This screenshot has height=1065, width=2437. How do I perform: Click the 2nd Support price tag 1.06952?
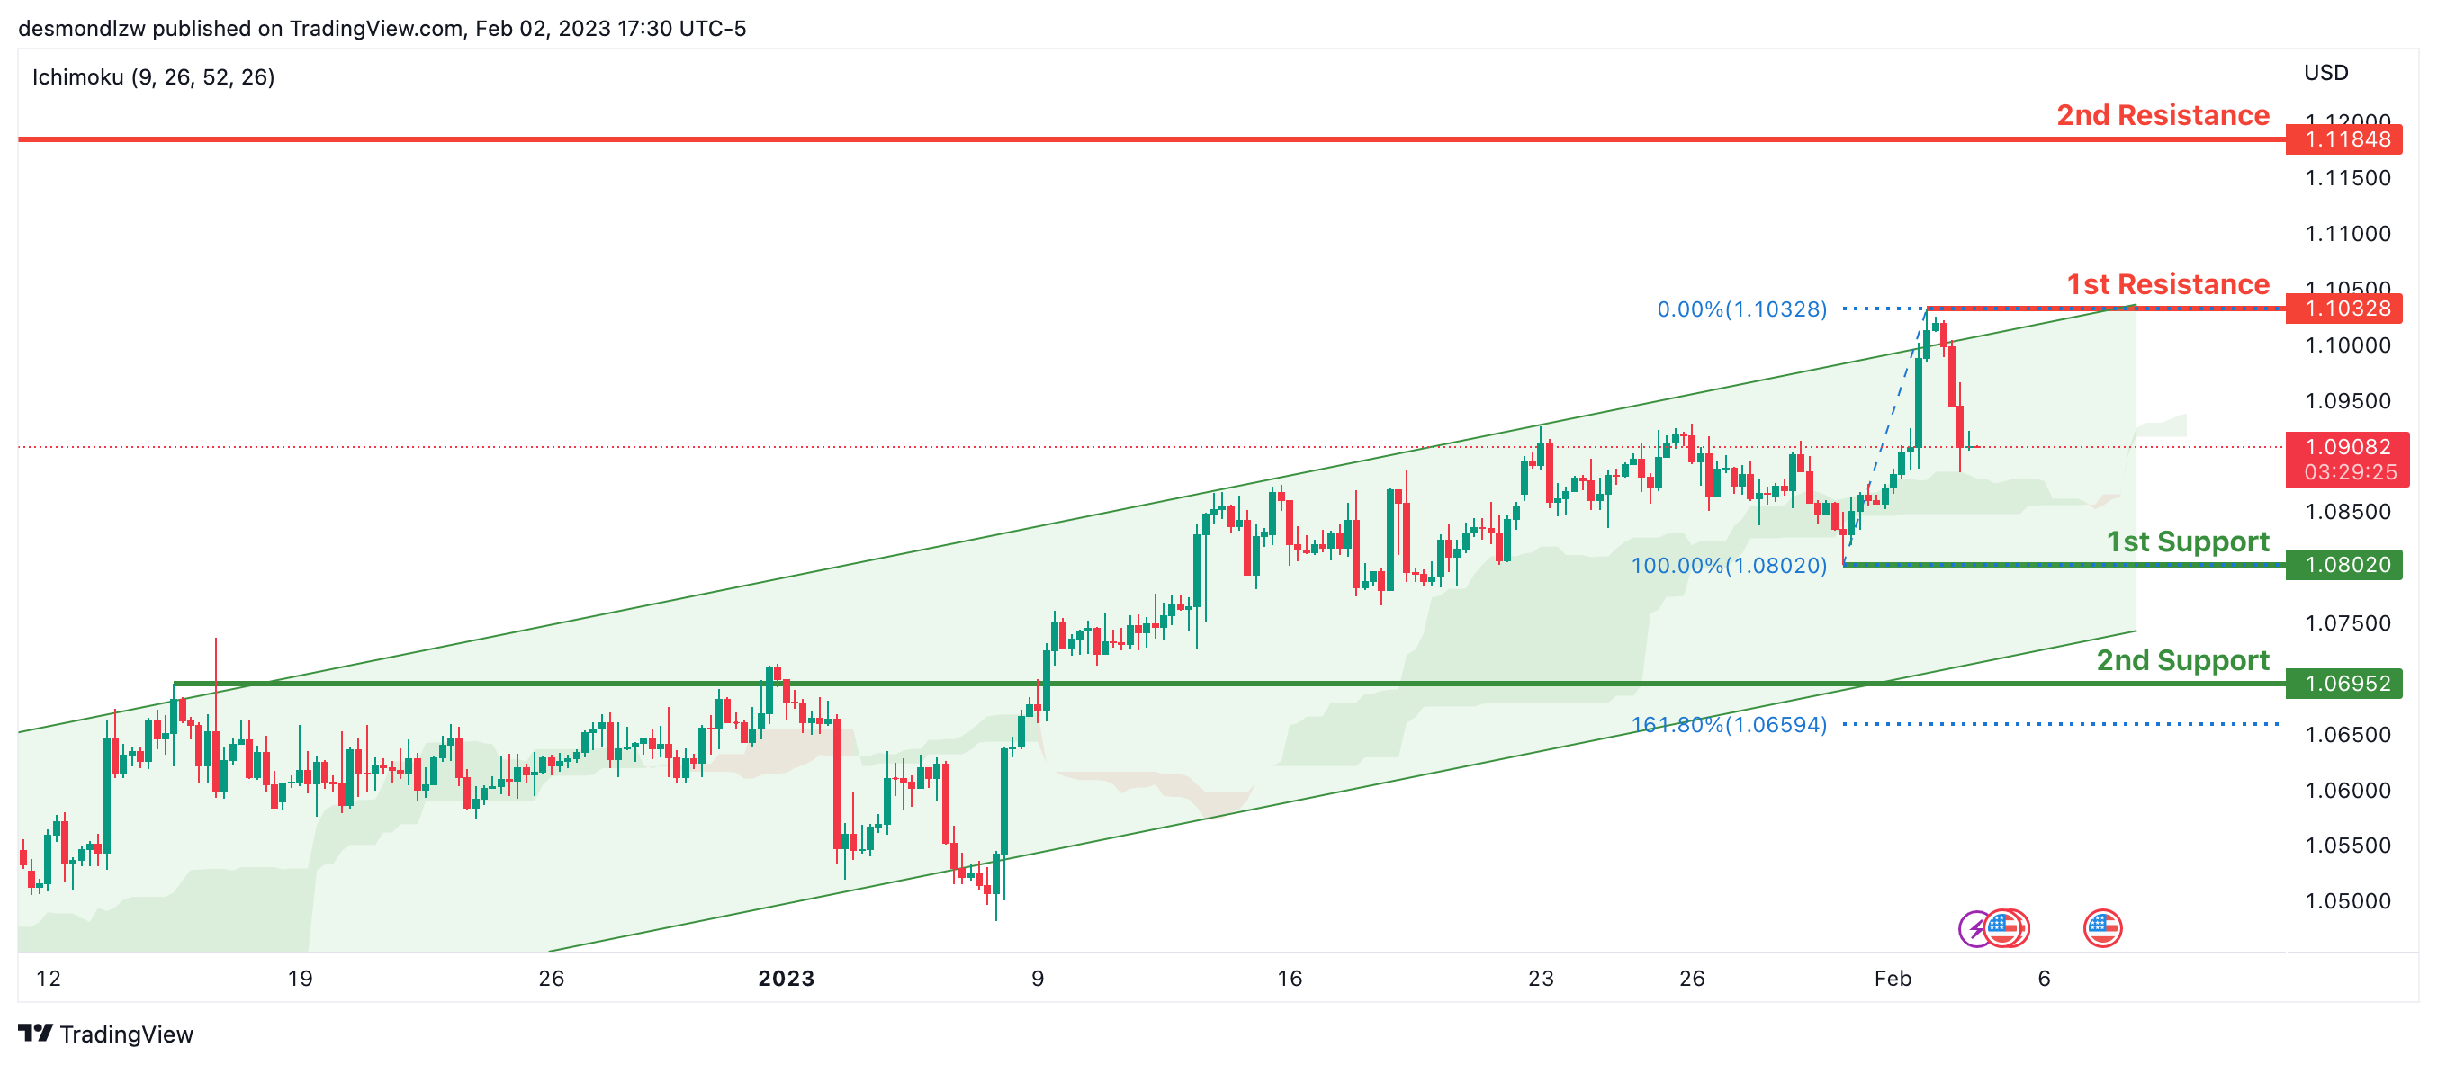[x=2346, y=684]
